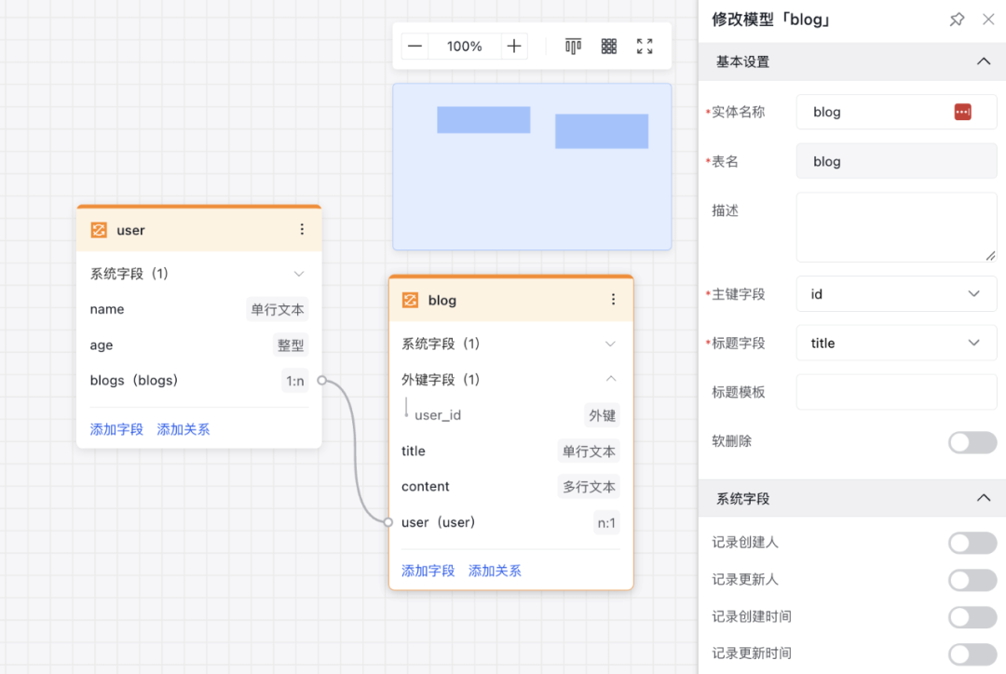1006x674 pixels.
Task: Click 添加关系 link in user card
Action: pos(184,429)
